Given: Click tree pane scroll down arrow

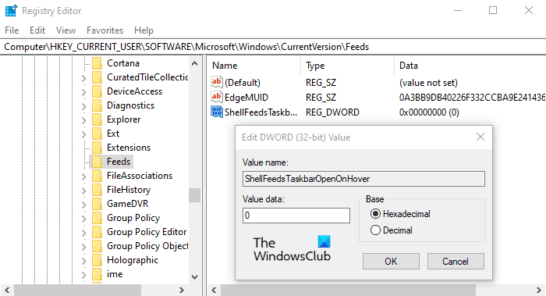Looking at the screenshot, I should [x=195, y=277].
